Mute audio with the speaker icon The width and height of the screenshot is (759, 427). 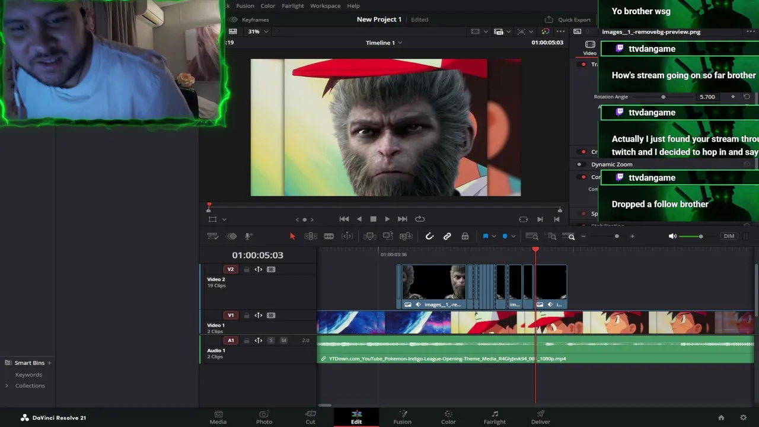672,236
